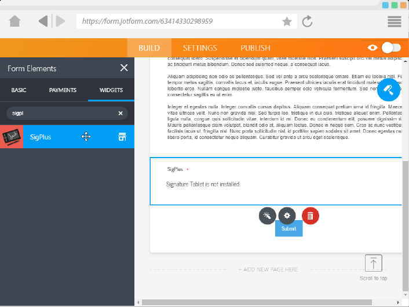The height and width of the screenshot is (307, 409).
Task: Bookmark page with the star icon
Action: pos(287,21)
